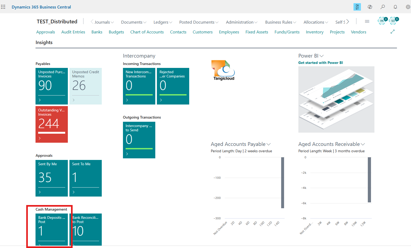
Task: Click the Tangicloud logo
Action: [x=224, y=70]
